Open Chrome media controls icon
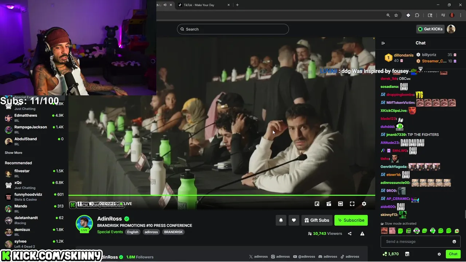The height and width of the screenshot is (262, 466). 443,15
